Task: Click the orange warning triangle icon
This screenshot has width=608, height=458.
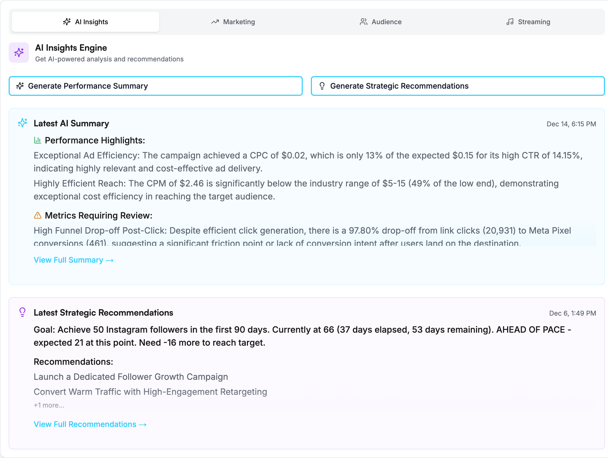Action: click(37, 215)
